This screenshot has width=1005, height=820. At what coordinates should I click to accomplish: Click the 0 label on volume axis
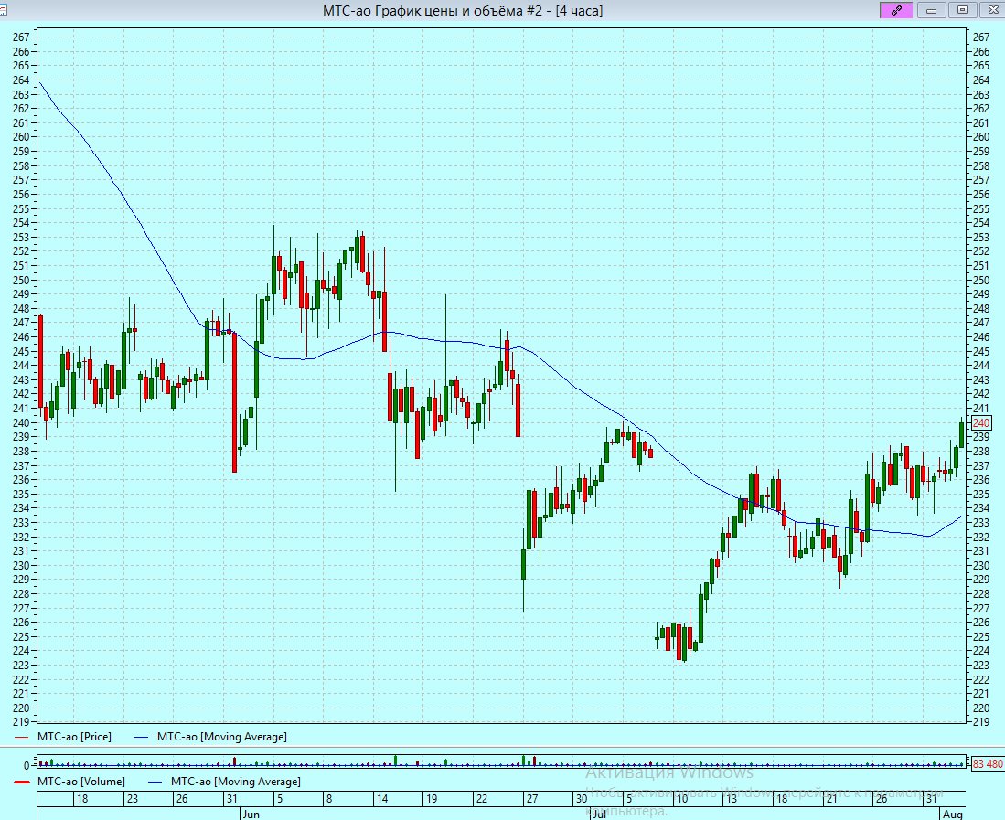click(x=26, y=765)
